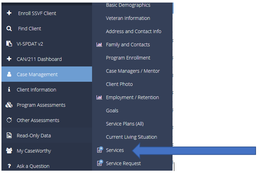Select Current Living Situation entry
Image resolution: width=264 pixels, height=175 pixels.
131,137
